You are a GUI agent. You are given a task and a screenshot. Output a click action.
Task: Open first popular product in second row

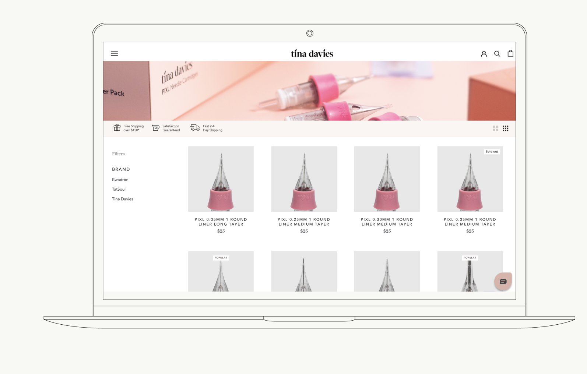(x=221, y=272)
